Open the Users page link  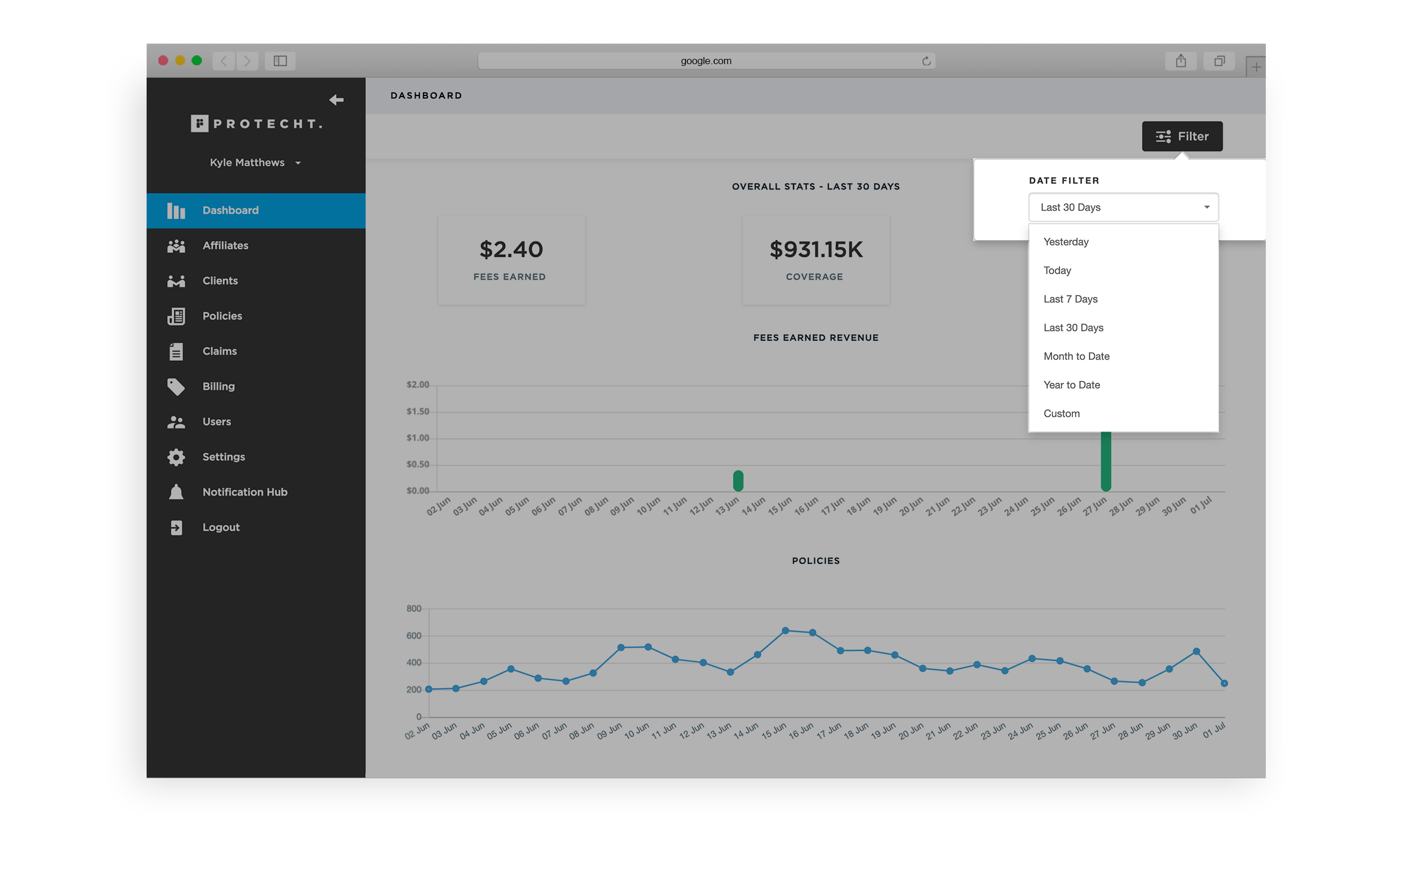[x=216, y=422]
